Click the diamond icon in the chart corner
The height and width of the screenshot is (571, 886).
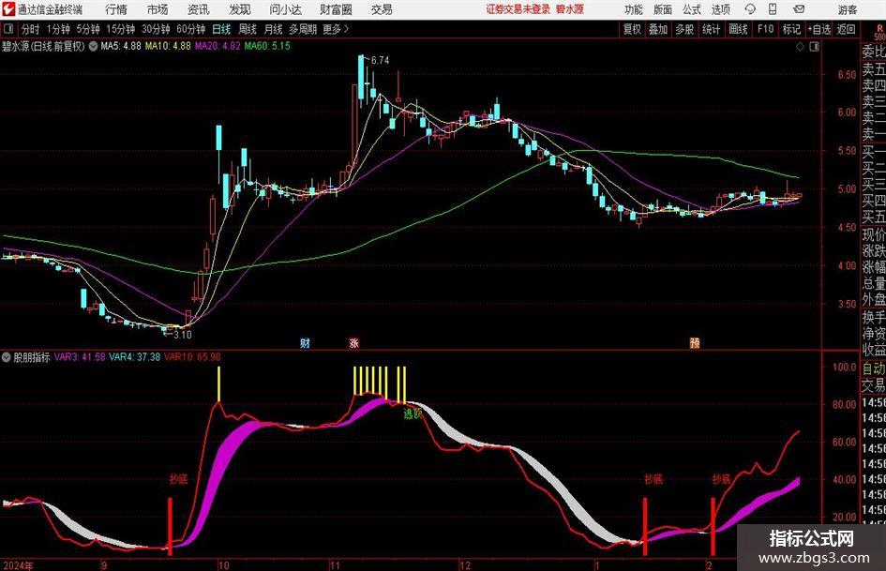(800, 47)
